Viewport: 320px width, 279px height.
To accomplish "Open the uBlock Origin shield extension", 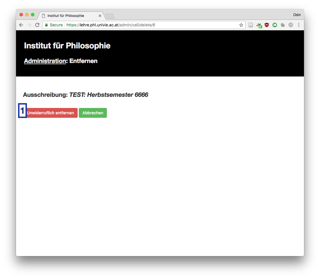I will (266, 25).
